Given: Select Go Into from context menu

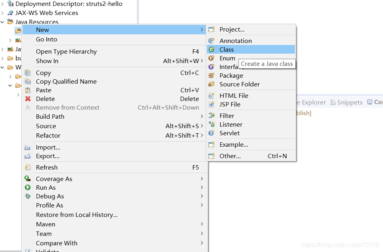Looking at the screenshot, I should pyautogui.click(x=114, y=39).
